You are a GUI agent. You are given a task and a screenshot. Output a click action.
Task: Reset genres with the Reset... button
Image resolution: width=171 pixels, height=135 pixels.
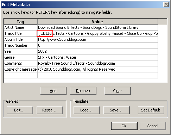(x=50, y=110)
